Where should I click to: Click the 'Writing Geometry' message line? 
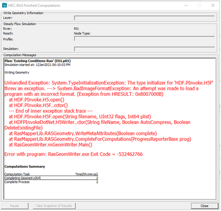pyautogui.click(x=17, y=73)
